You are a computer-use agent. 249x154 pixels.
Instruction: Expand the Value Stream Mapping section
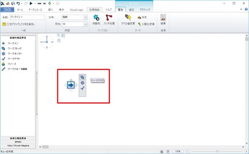click(18, 146)
